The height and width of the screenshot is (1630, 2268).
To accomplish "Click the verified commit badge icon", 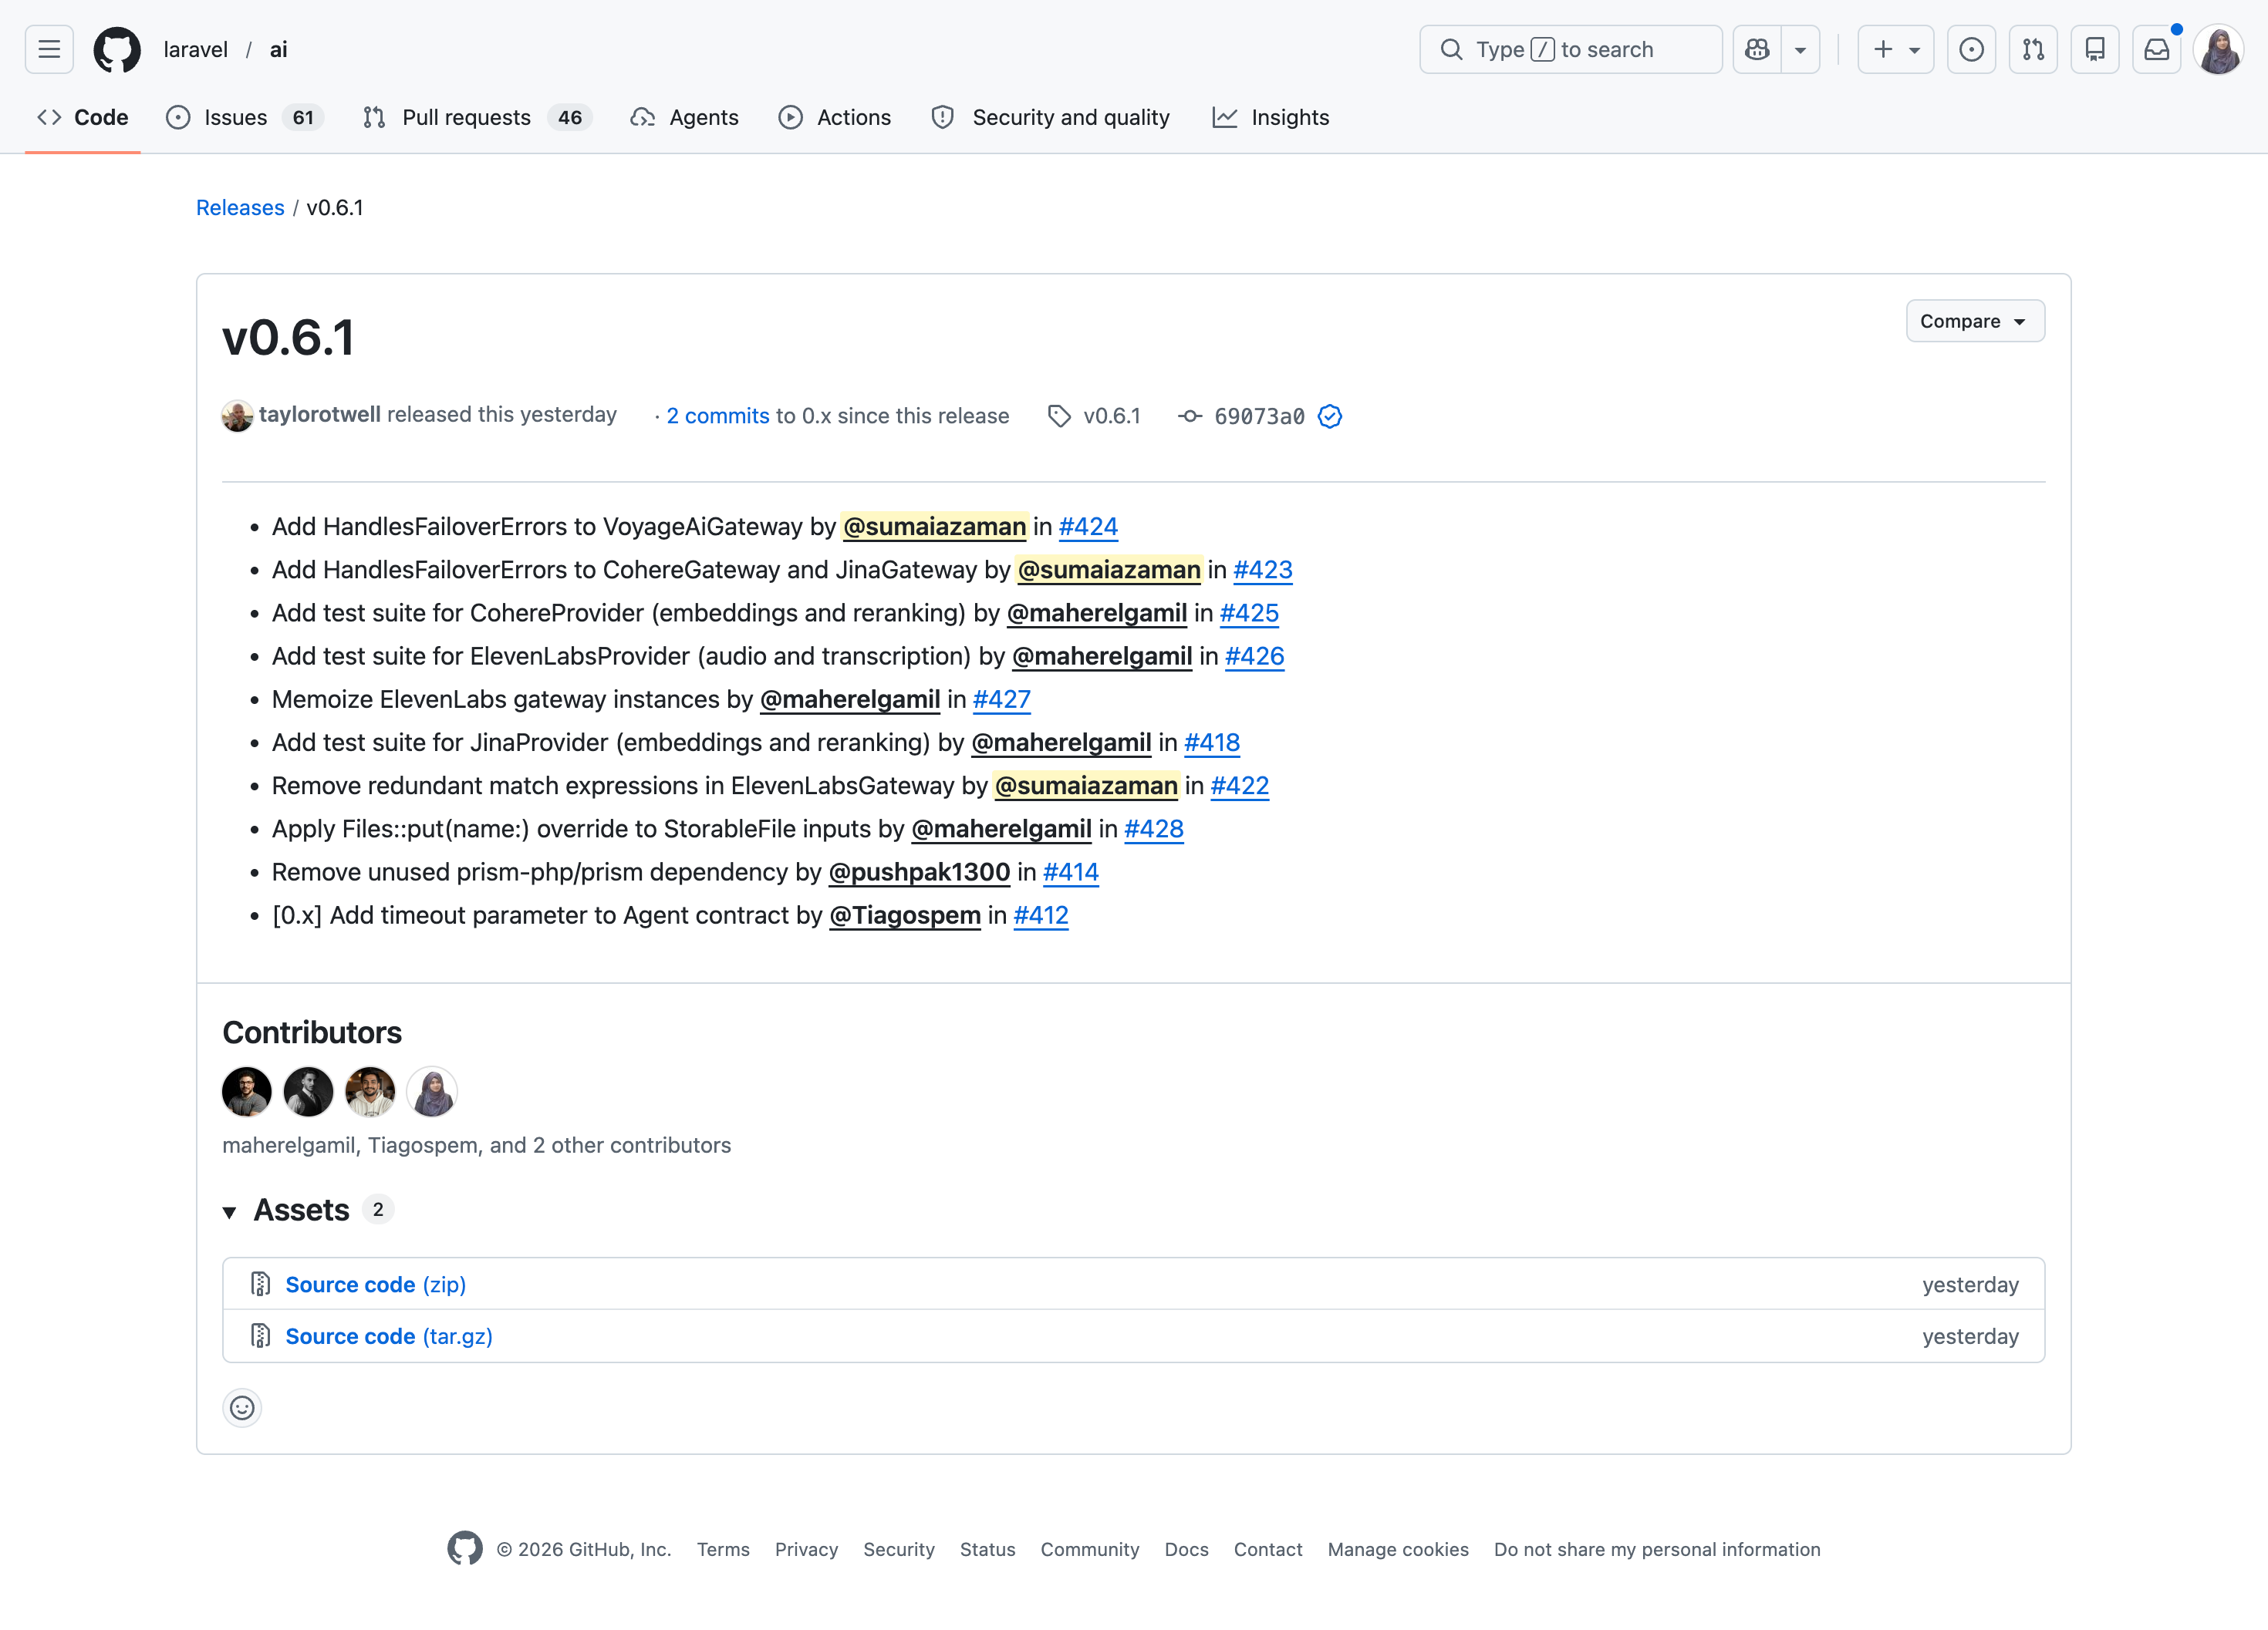I will [x=1329, y=416].
